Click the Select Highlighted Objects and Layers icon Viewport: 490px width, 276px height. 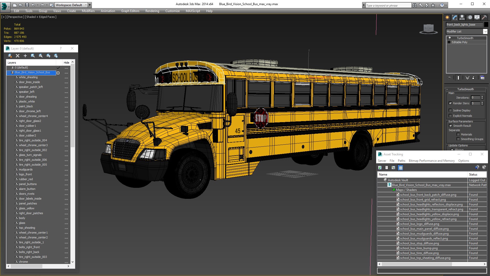click(33, 56)
